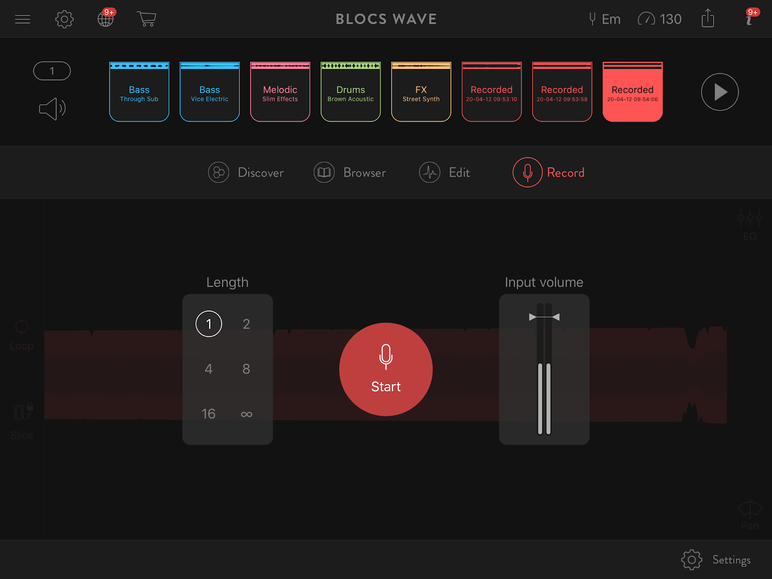Toggle the speaker volume icon

pos(52,109)
